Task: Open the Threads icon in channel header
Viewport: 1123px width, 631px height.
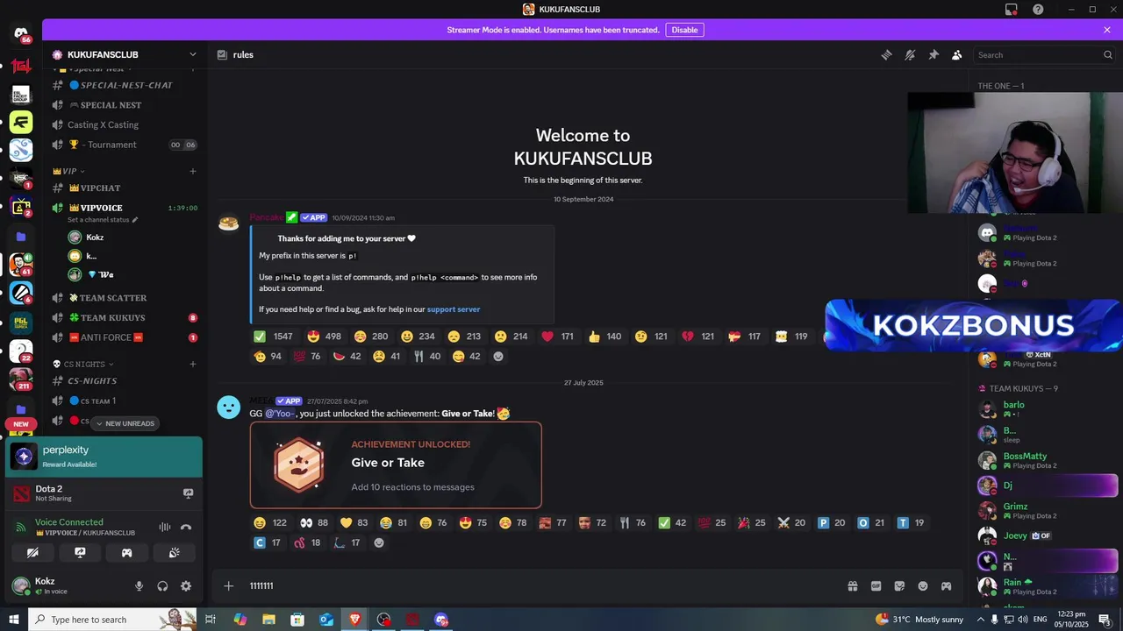Action: [886, 54]
